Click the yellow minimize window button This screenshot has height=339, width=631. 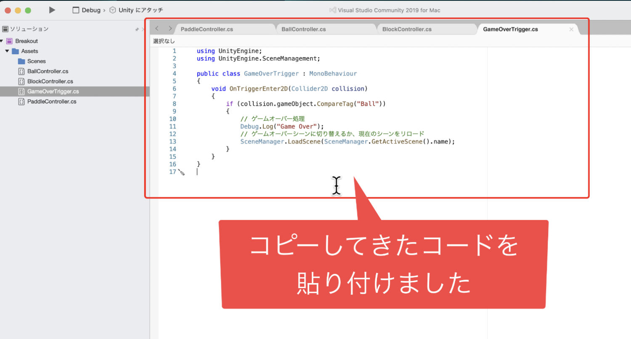[18, 10]
